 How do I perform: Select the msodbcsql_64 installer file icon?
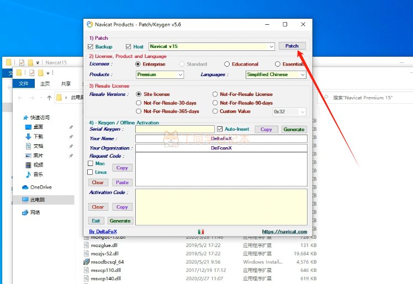pyautogui.click(x=87, y=262)
